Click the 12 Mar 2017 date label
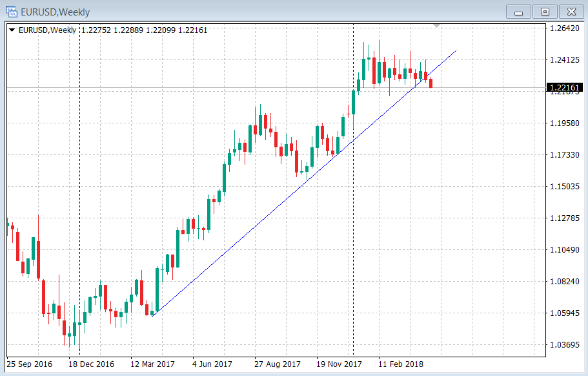588x376 pixels. click(x=152, y=364)
